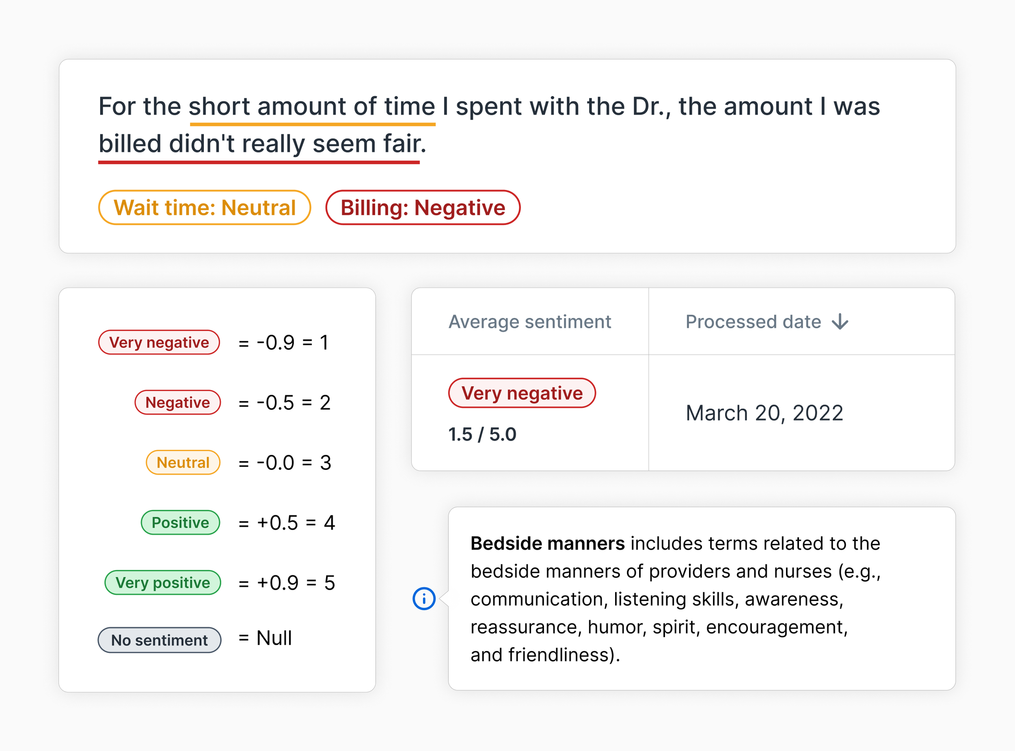This screenshot has width=1015, height=751.
Task: Select the Very positive legend badge
Action: [x=162, y=582]
